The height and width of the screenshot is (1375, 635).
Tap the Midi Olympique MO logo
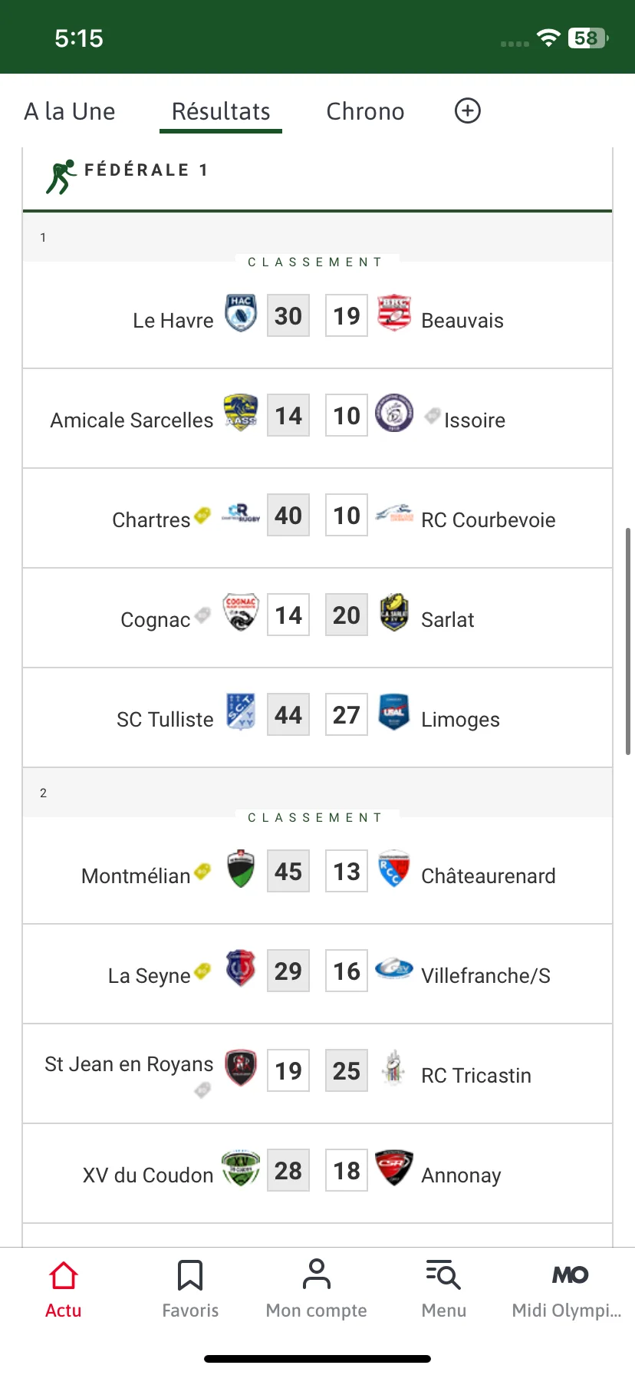[x=570, y=1275]
